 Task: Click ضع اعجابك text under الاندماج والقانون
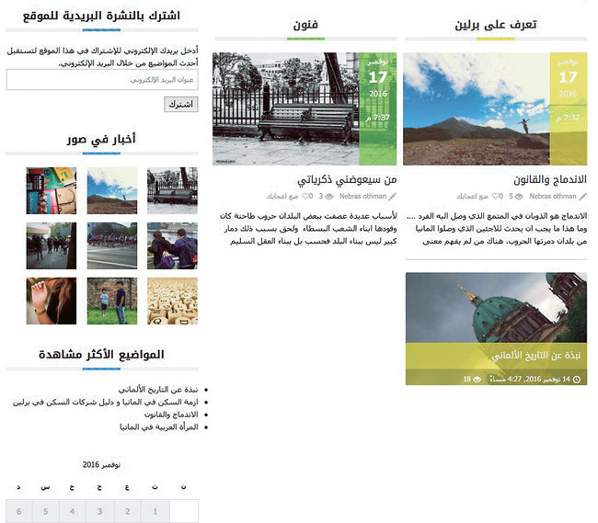click(473, 197)
